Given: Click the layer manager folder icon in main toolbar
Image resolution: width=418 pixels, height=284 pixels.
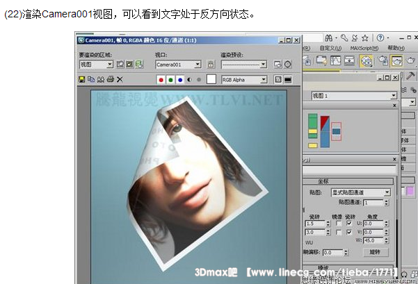Looking at the screenshot, I should (x=321, y=60).
